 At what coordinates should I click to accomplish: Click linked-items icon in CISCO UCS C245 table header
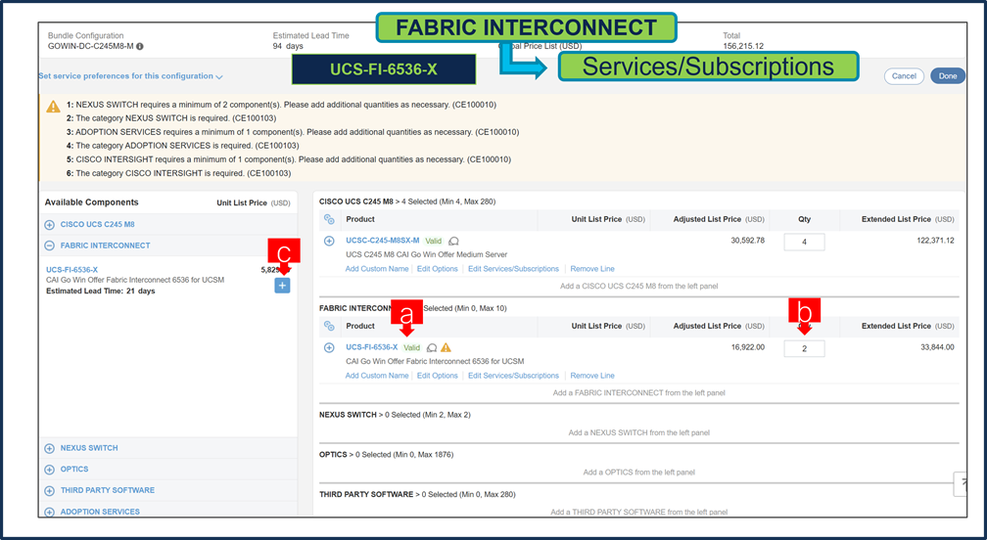pos(329,219)
